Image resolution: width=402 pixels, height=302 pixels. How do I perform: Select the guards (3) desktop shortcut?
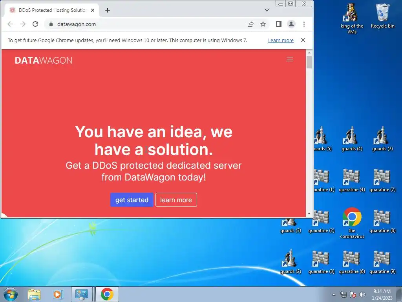[291, 225]
